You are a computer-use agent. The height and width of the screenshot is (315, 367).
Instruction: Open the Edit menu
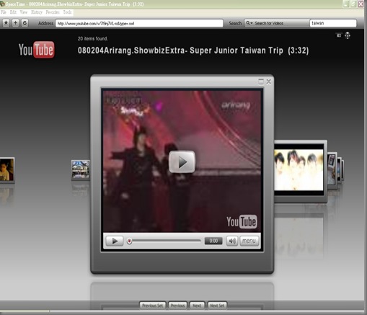(13, 12)
